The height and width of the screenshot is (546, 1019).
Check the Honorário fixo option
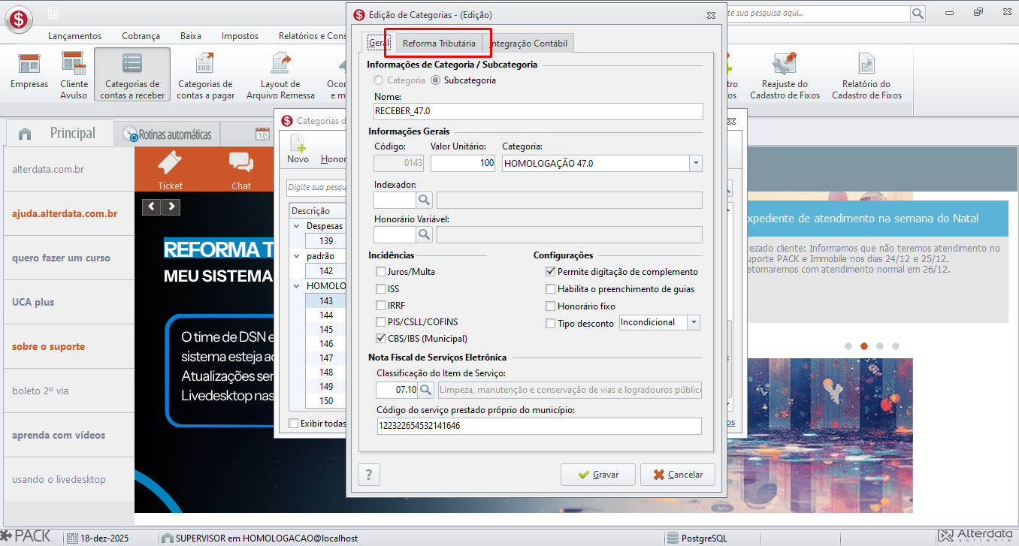click(x=551, y=306)
